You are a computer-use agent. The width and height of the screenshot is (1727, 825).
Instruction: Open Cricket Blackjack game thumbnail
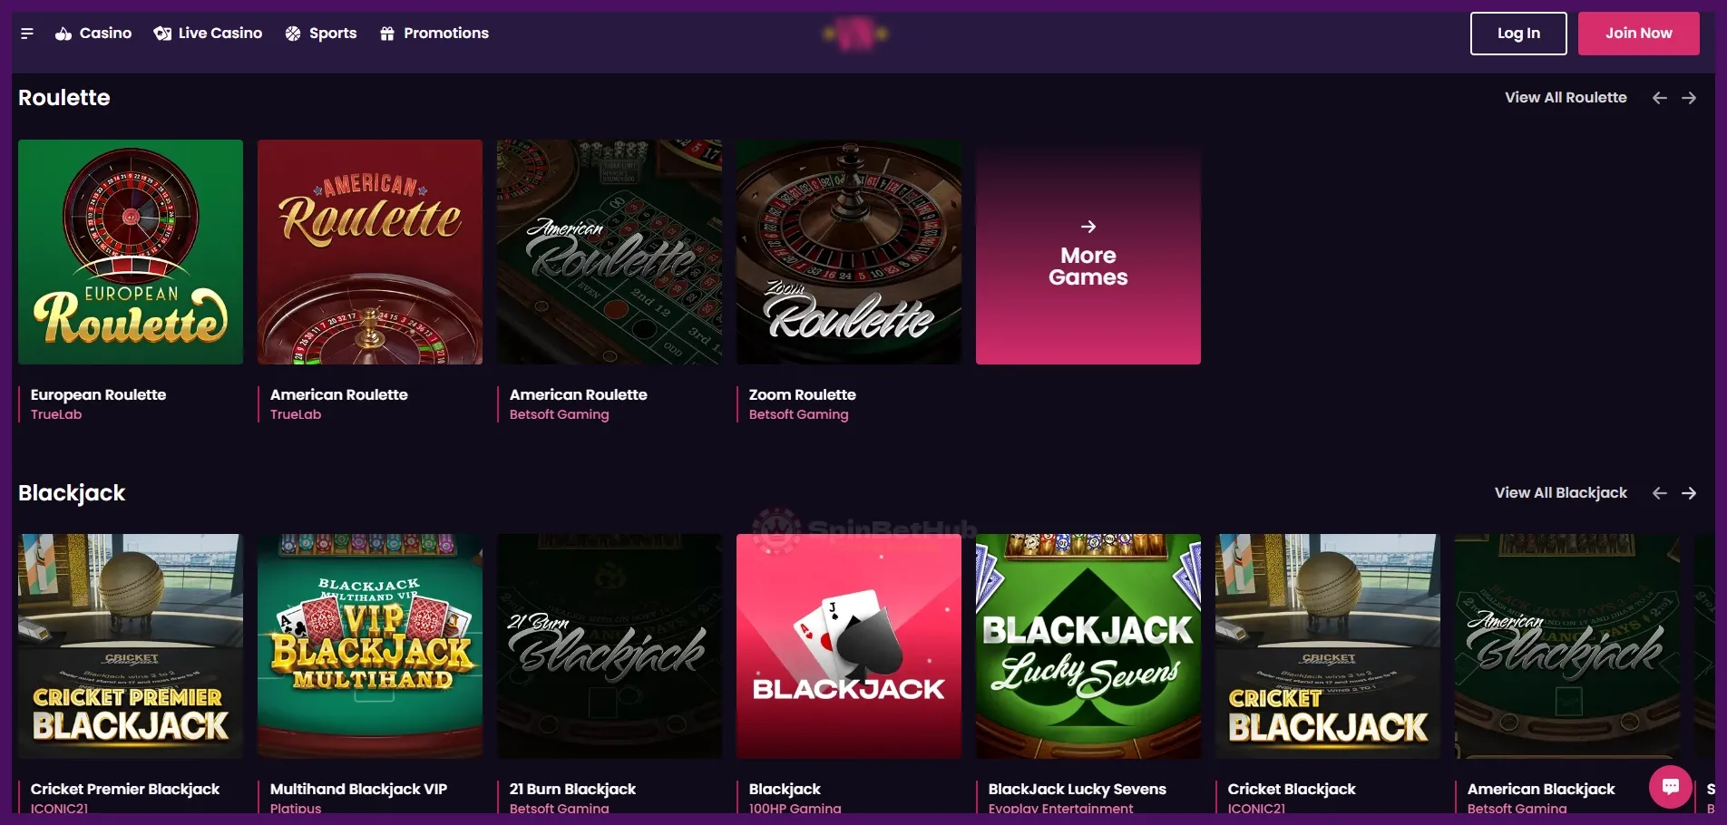pyautogui.click(x=1328, y=646)
